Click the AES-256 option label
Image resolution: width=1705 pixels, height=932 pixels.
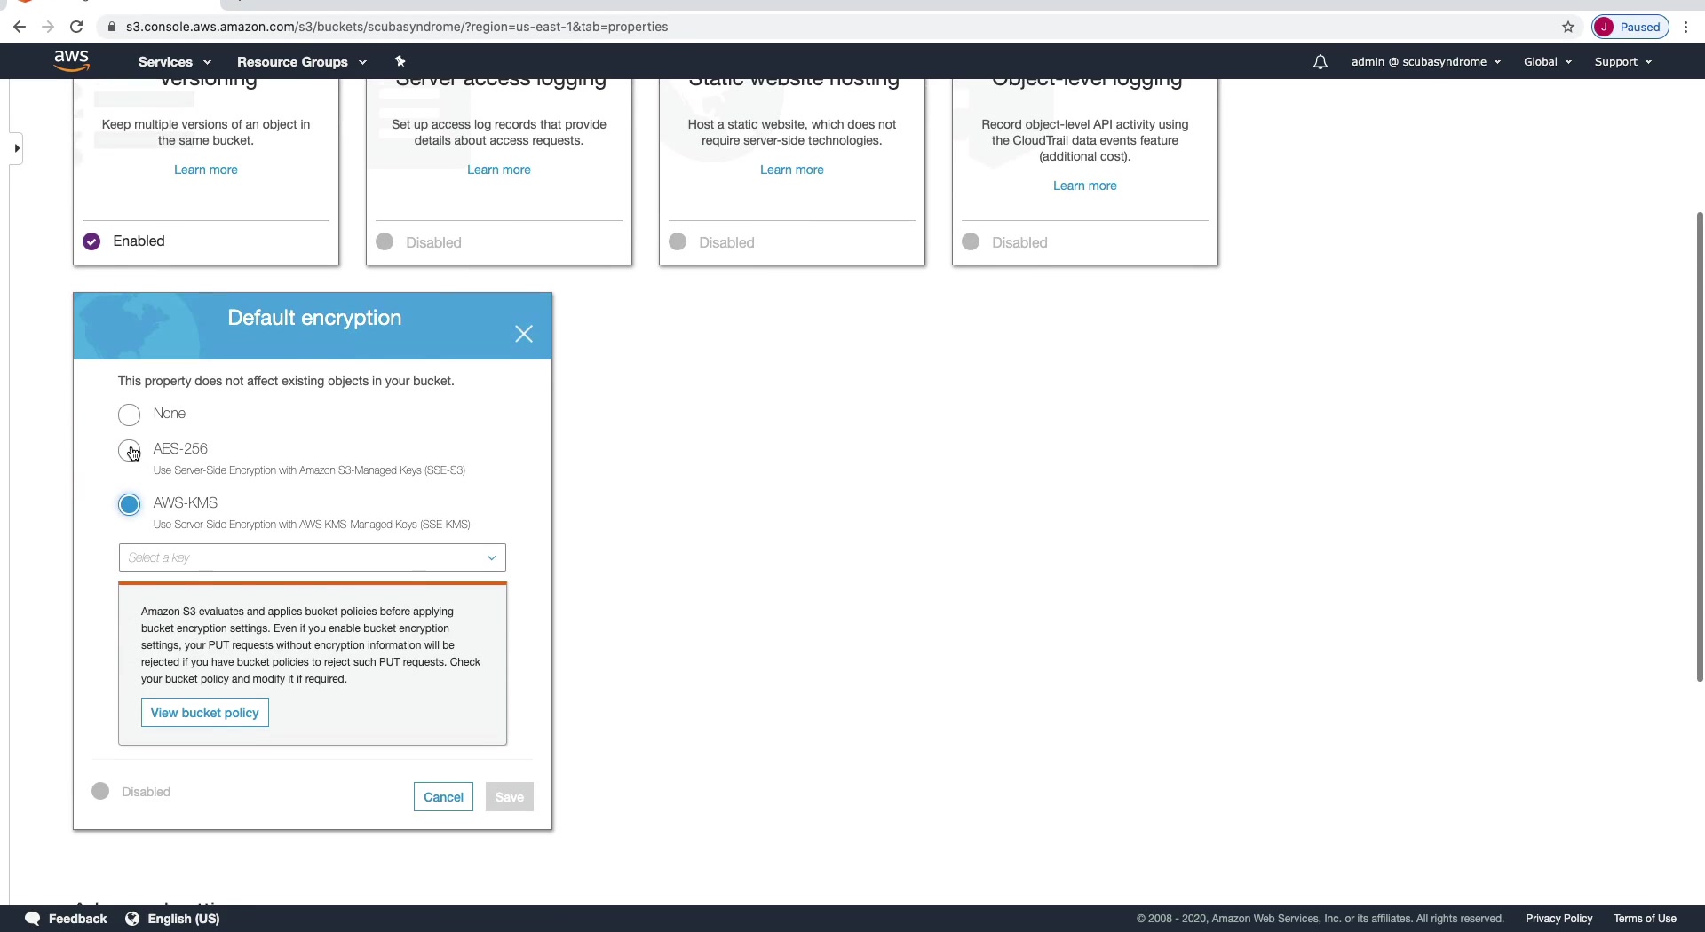[180, 449]
